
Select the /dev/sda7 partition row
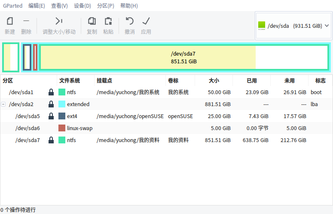pyautogui.click(x=166, y=140)
